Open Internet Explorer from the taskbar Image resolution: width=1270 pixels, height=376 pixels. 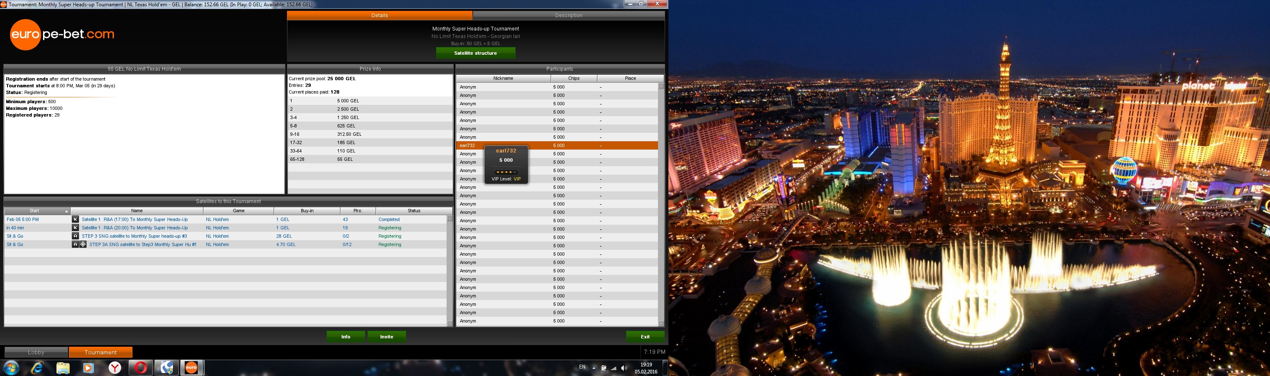pyautogui.click(x=38, y=368)
